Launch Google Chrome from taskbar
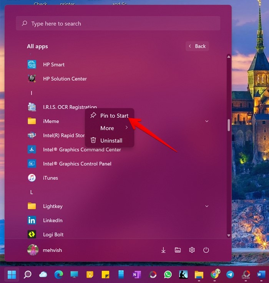The height and width of the screenshot is (283, 269). pos(215,274)
